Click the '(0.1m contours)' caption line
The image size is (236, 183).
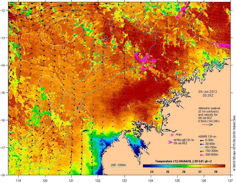(208, 112)
